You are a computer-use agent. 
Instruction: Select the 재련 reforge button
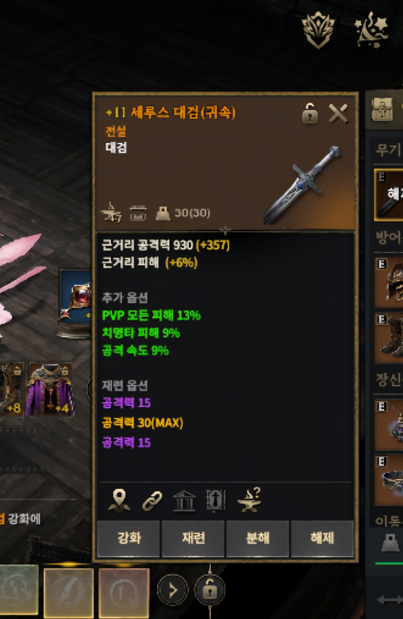tap(193, 538)
